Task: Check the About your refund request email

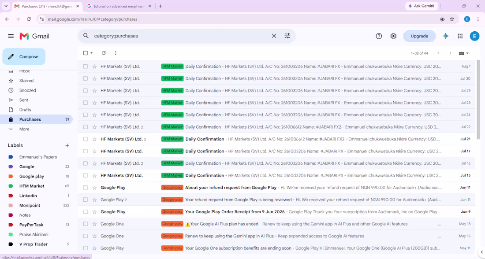Action: pyautogui.click(x=86, y=188)
